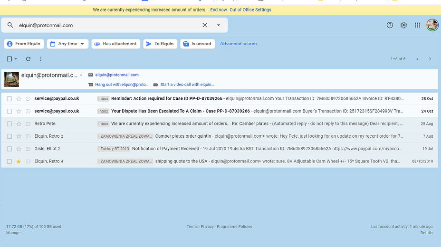Open the More options three-dot menu
Viewport: 441px width, 247px height.
point(41,59)
